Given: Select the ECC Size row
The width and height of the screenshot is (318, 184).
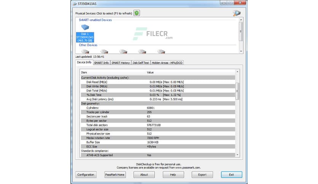Looking at the screenshot, I should click(158, 146).
